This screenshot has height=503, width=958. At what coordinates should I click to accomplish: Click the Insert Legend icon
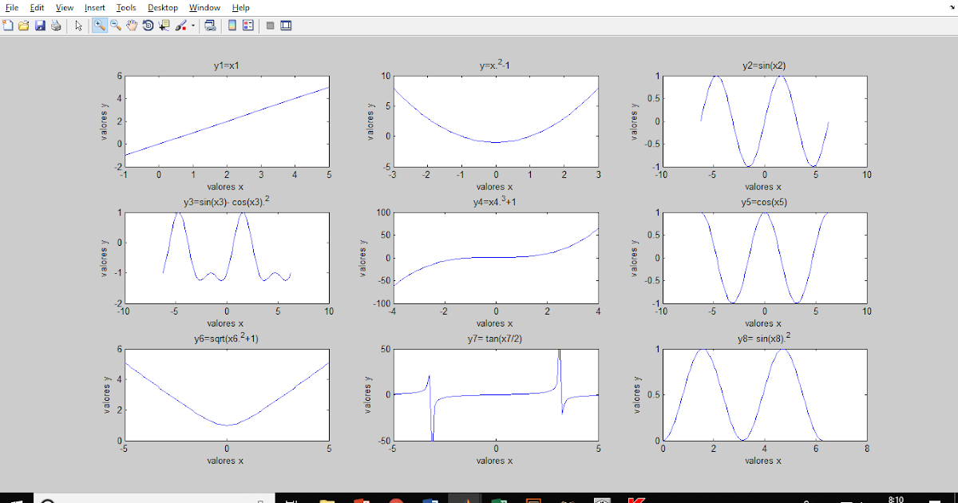(247, 25)
